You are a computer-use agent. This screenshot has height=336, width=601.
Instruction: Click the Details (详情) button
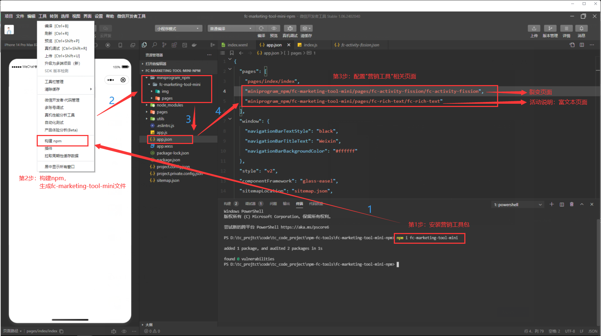566,29
